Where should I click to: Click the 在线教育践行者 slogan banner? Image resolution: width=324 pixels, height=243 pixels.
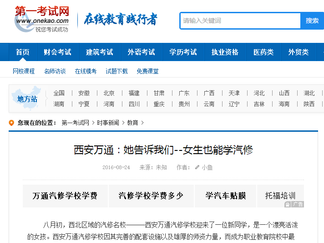(x=121, y=20)
